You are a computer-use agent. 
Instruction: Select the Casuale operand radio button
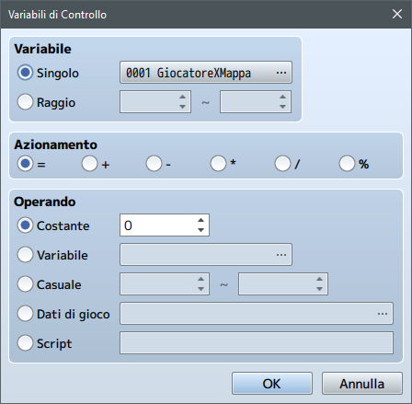tap(25, 284)
